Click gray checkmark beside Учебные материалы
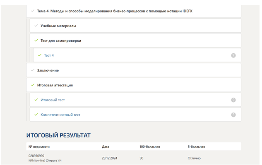 (x=36, y=26)
